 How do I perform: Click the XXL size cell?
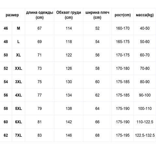tap(19, 68)
